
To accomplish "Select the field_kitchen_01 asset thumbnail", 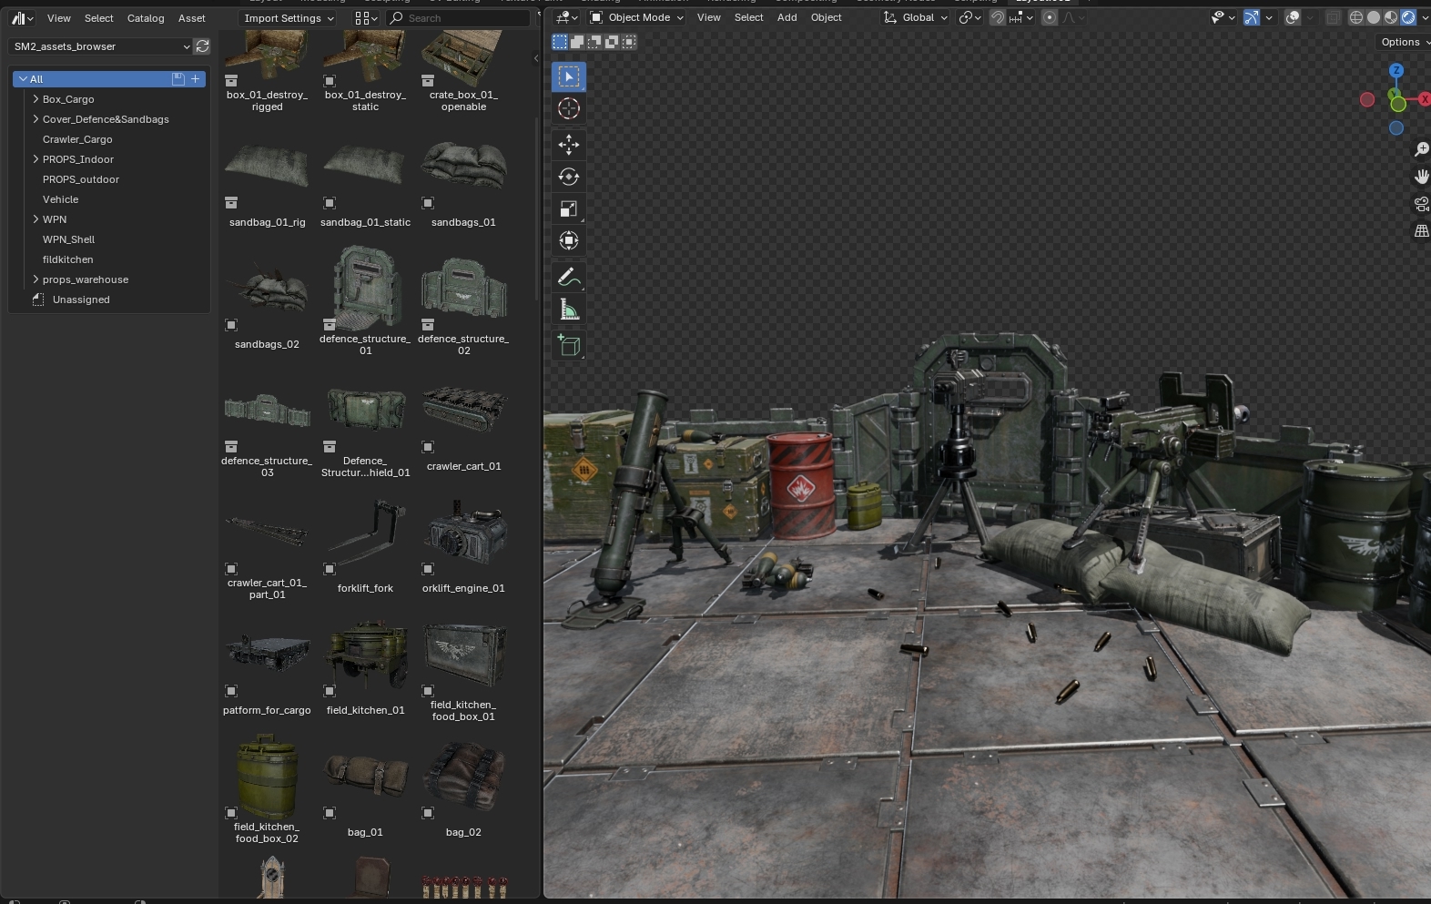I will 366,655.
